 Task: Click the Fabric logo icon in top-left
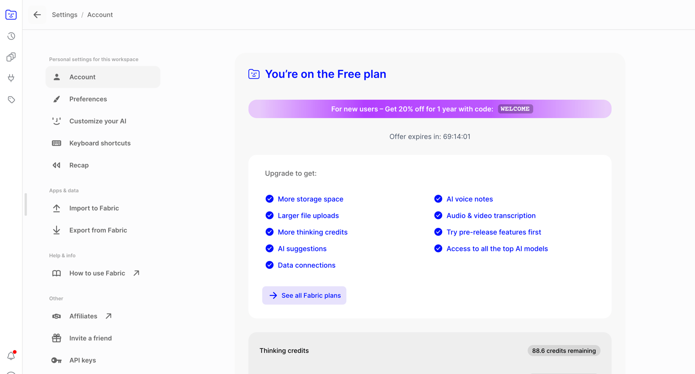pyautogui.click(x=11, y=15)
